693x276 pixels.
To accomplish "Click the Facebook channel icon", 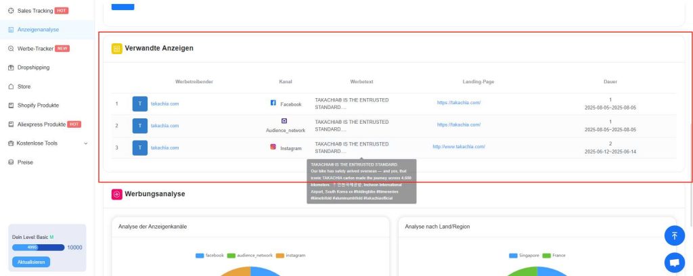I will pyautogui.click(x=273, y=103).
